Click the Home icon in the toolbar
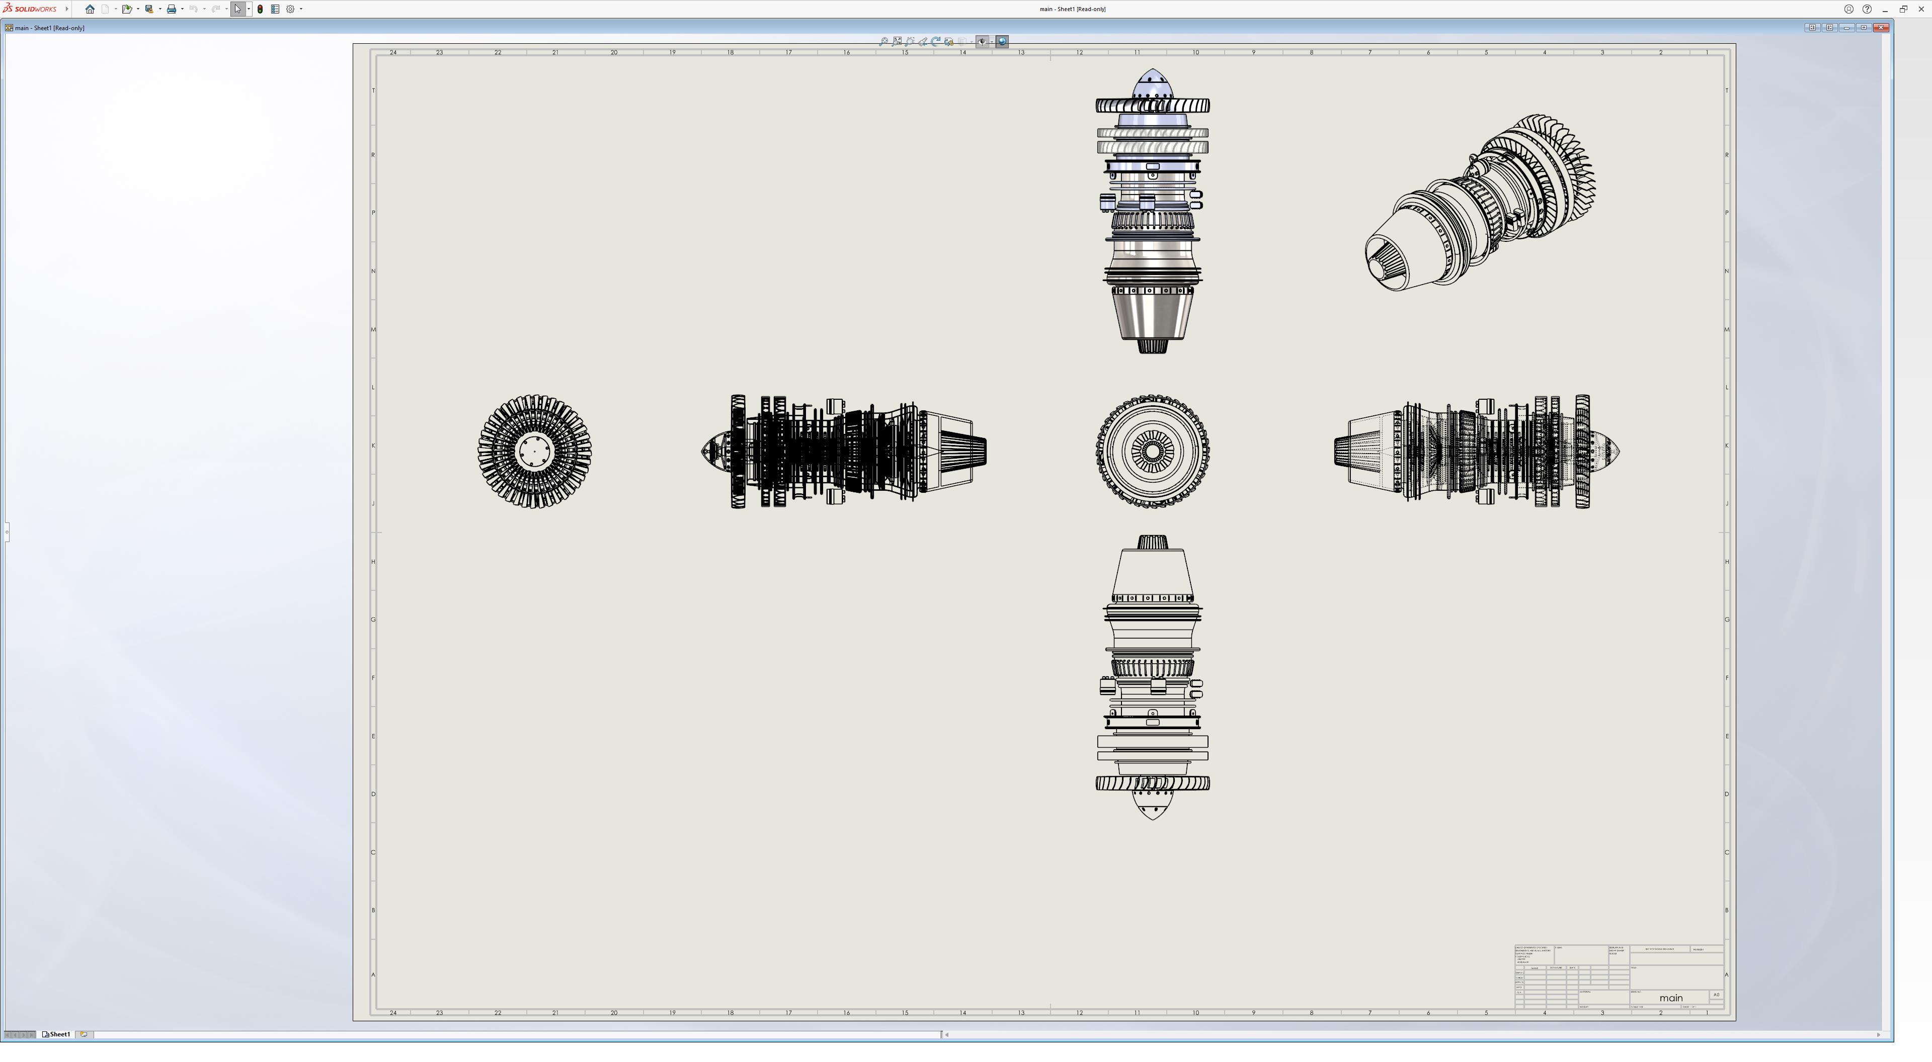 click(x=90, y=9)
